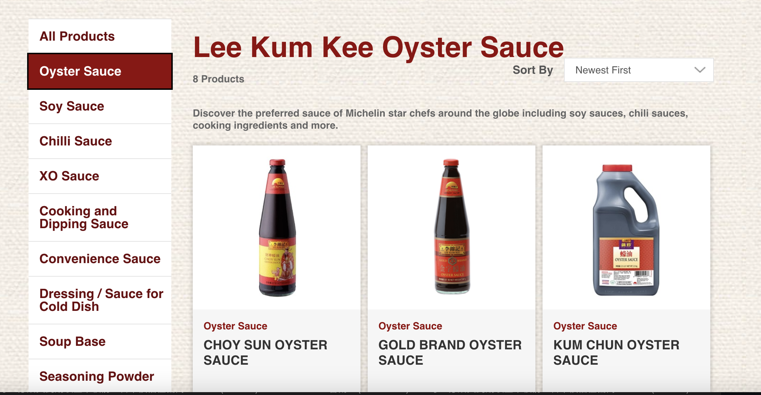The height and width of the screenshot is (395, 761).
Task: Click Oyster Sauce label above Kum Chun
Action: pos(585,326)
